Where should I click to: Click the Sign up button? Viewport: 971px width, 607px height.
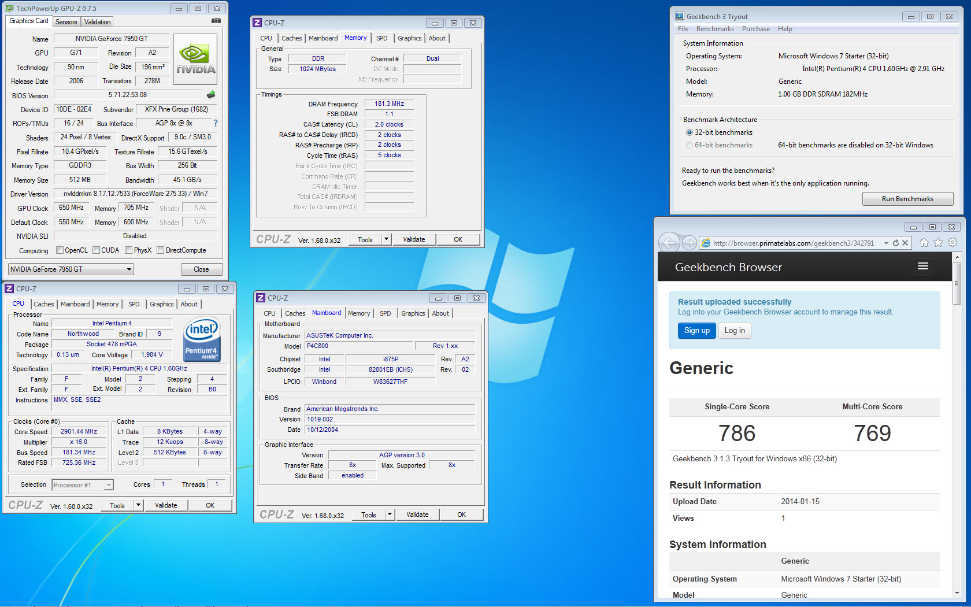[697, 331]
